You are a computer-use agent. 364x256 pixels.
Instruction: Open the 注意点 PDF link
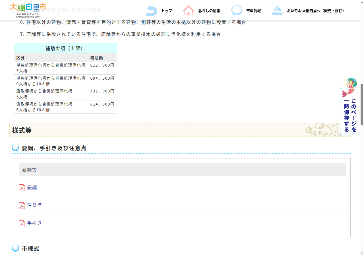(x=35, y=205)
